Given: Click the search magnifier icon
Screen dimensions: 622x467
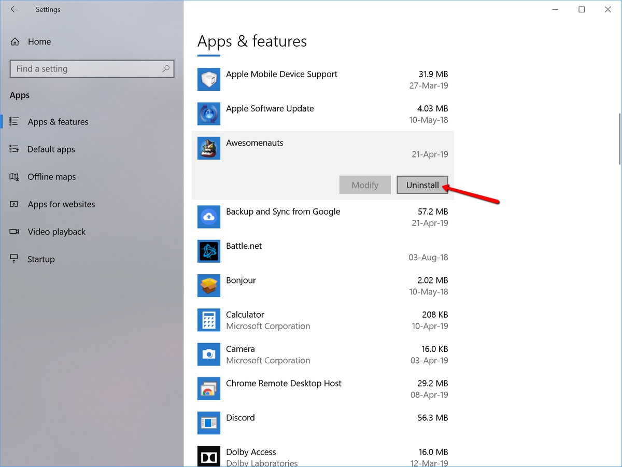Looking at the screenshot, I should click(x=166, y=68).
